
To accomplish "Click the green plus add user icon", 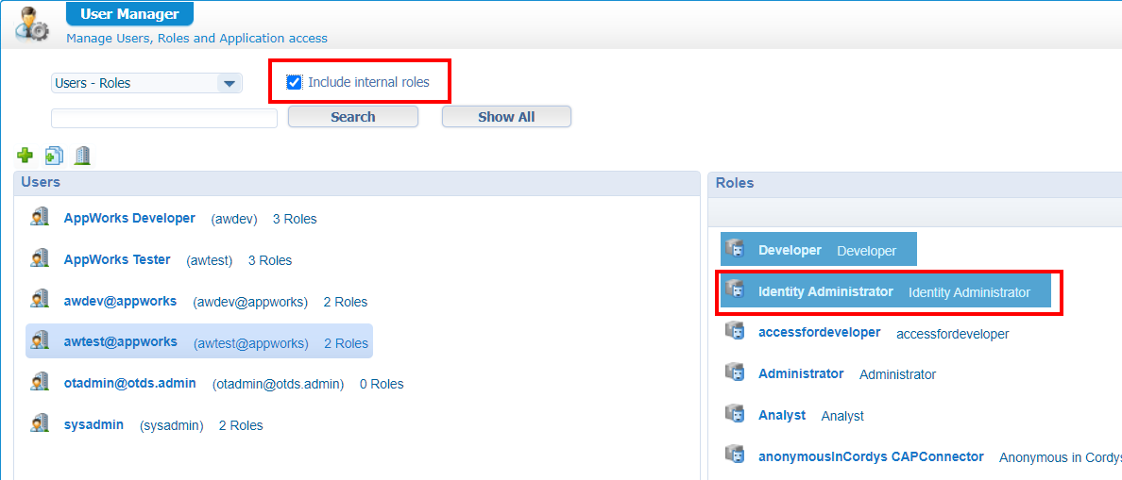I will [25, 156].
